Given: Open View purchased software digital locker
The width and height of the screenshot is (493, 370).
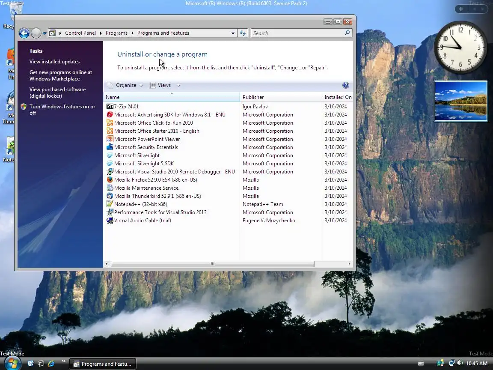Looking at the screenshot, I should [x=57, y=92].
